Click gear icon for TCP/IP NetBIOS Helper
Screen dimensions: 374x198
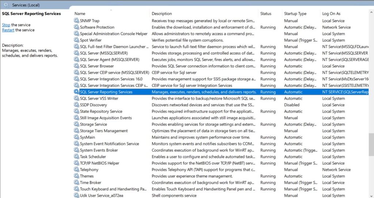76,163
